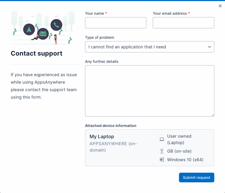Click the phone call icon in illustration
Image resolution: width=225 pixels, height=193 pixels.
56,25
